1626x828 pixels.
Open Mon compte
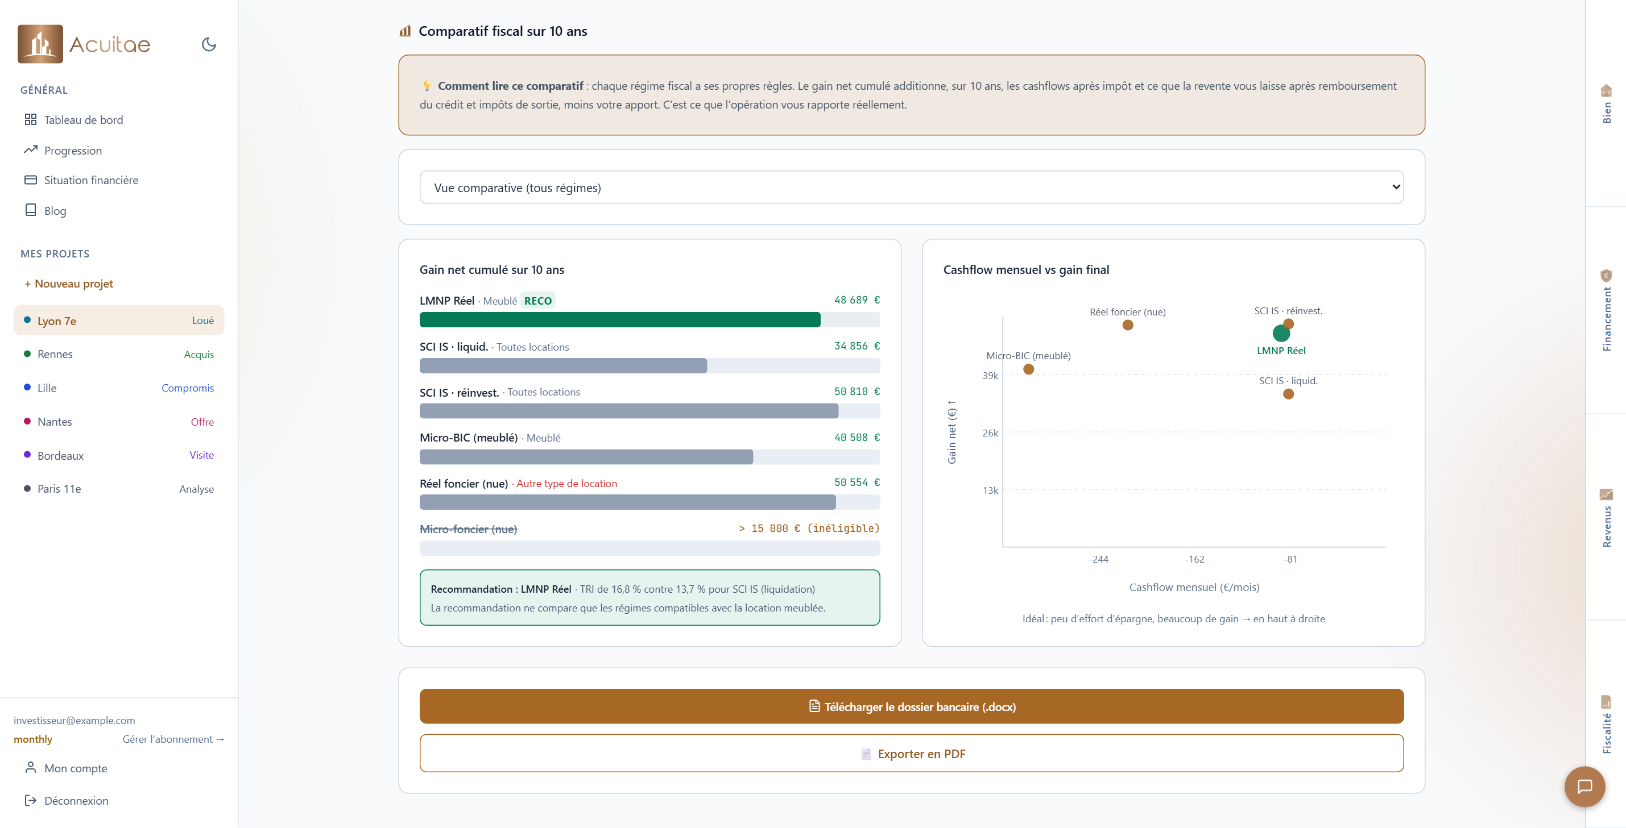pyautogui.click(x=119, y=768)
